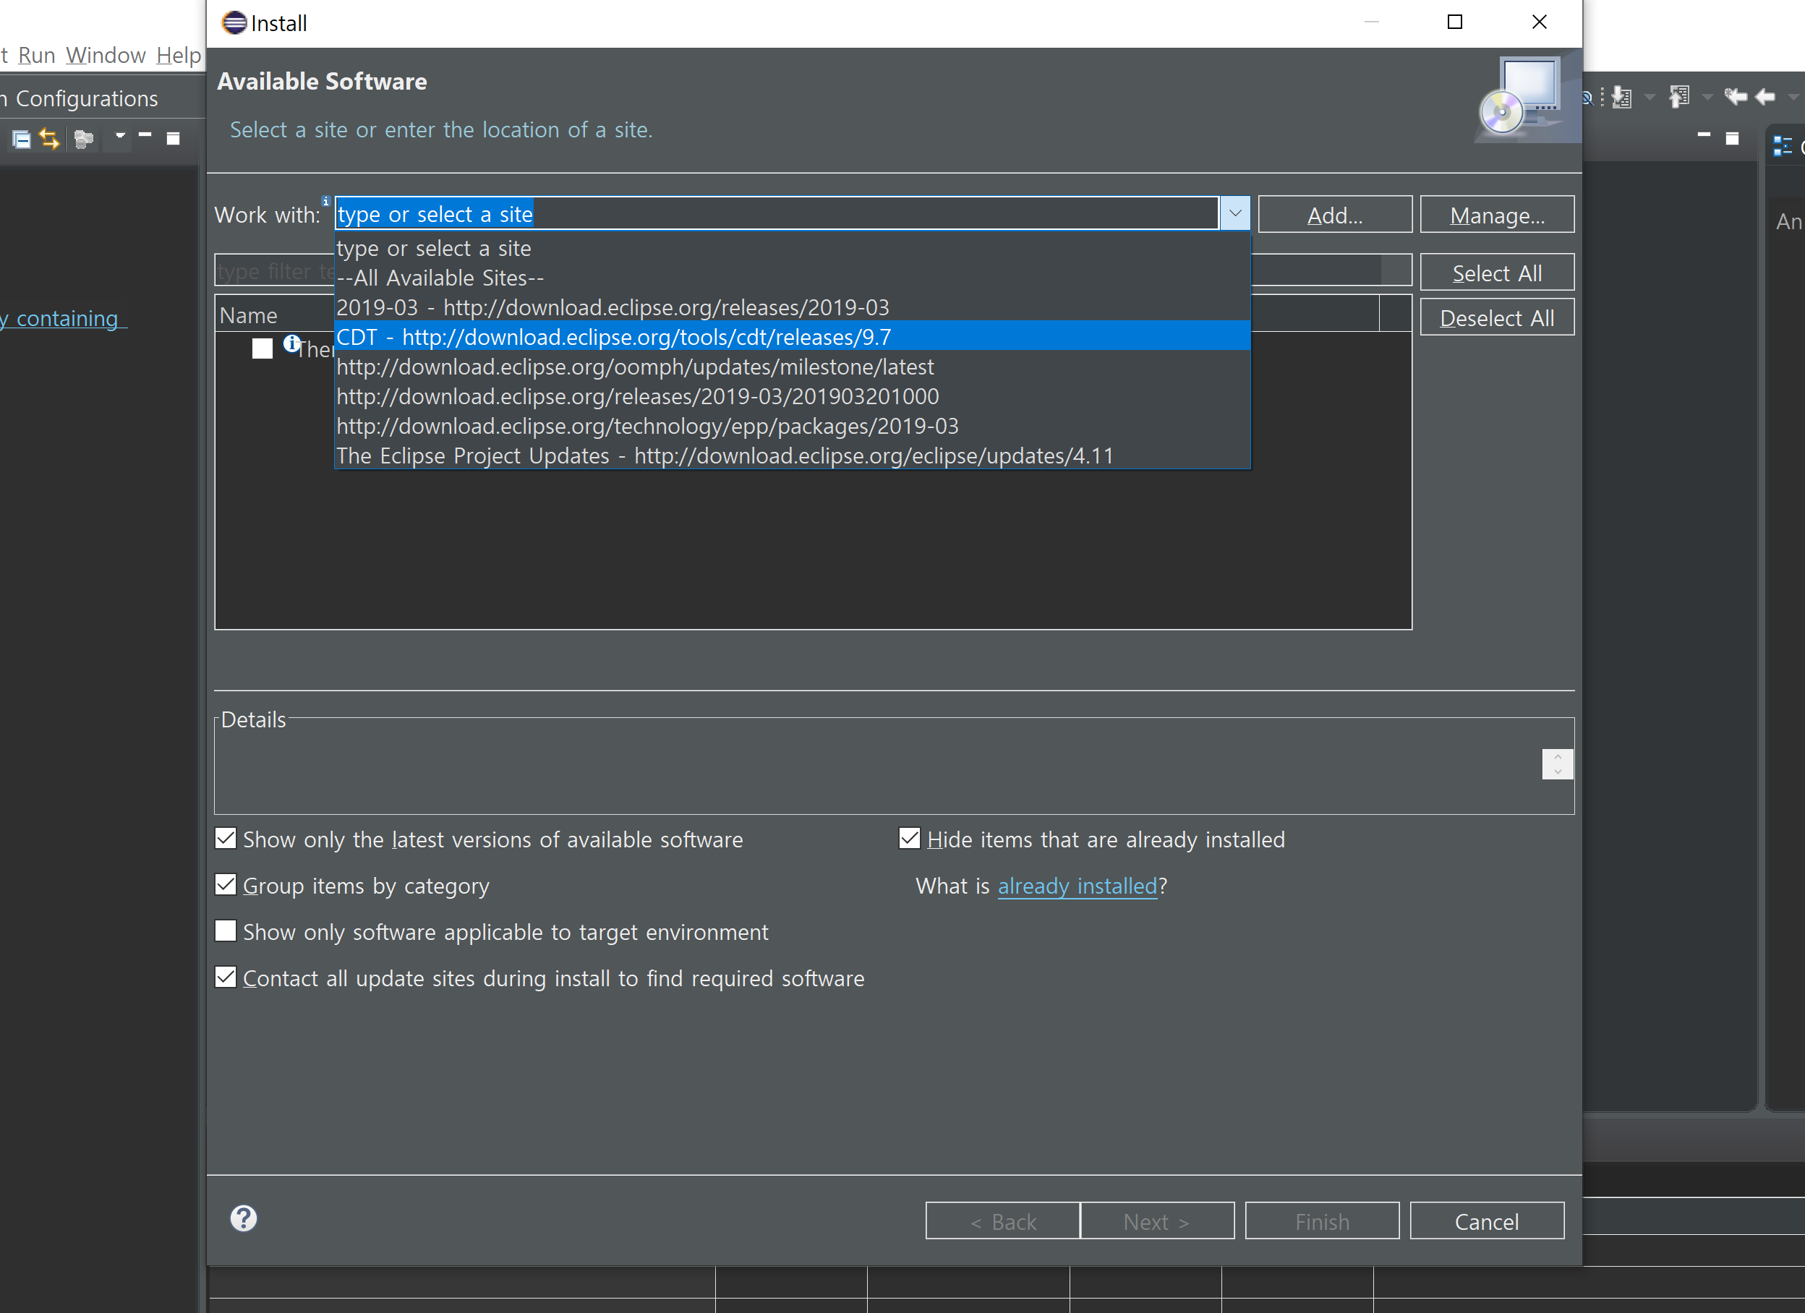Viewport: 1805px width, 1313px height.
Task: Click the Previous Annotation toolbar icon
Action: [1679, 97]
